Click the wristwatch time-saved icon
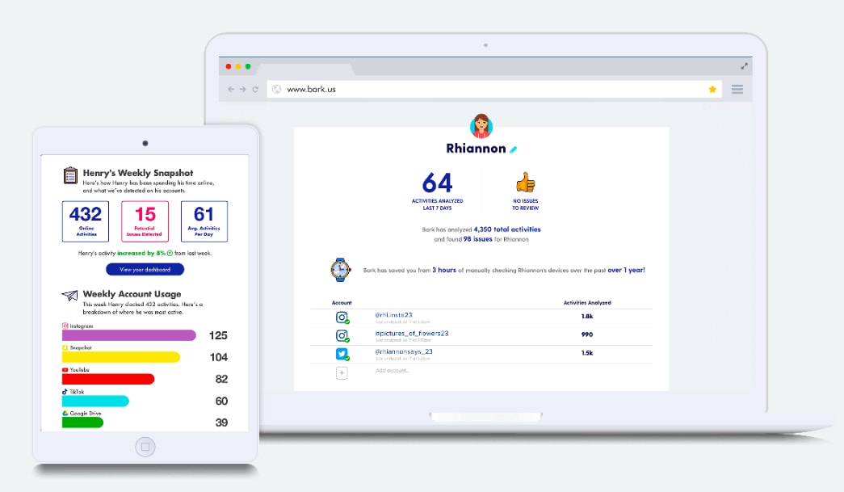This screenshot has width=844, height=492. click(341, 269)
